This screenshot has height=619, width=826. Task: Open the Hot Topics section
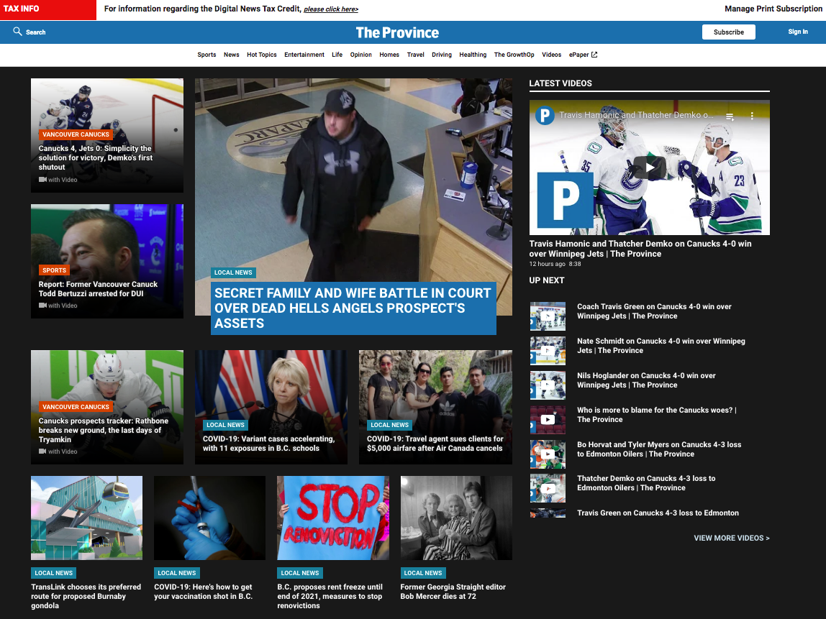tap(261, 54)
